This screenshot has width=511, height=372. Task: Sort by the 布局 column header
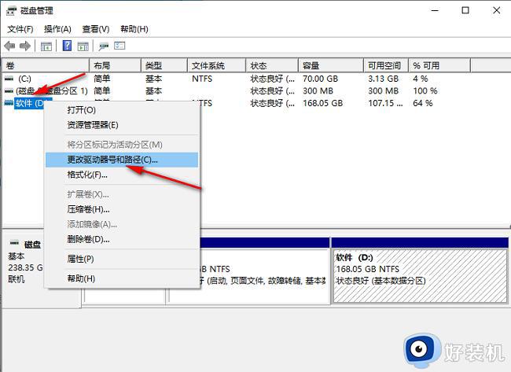[116, 65]
